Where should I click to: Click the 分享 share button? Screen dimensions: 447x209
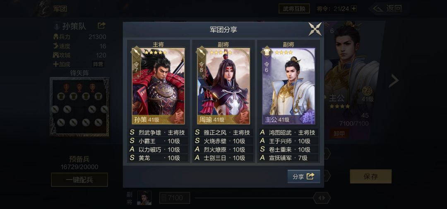pyautogui.click(x=304, y=176)
